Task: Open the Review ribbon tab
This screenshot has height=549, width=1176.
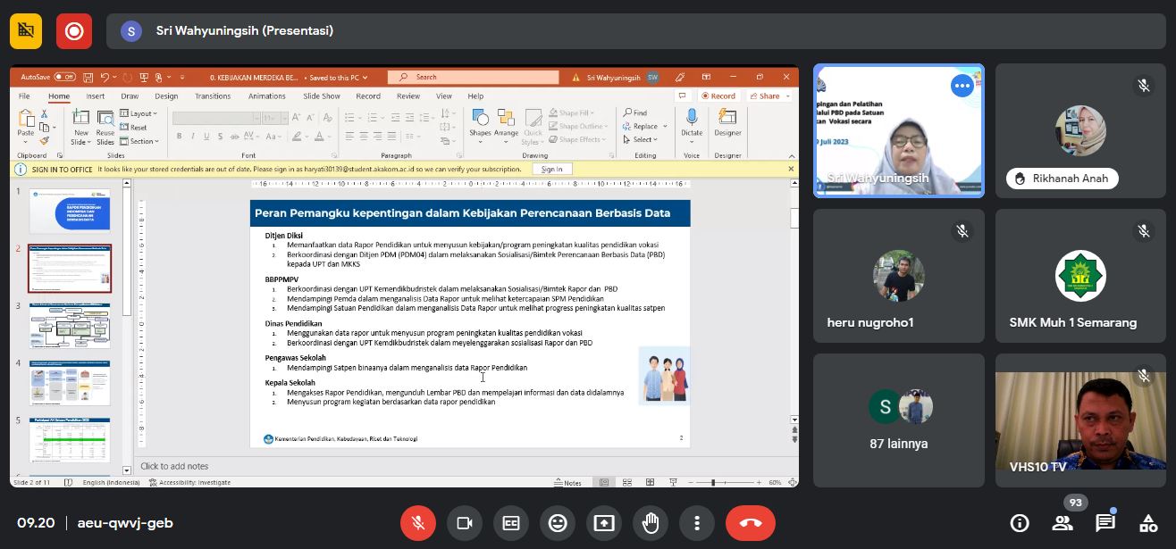Action: pyautogui.click(x=408, y=96)
